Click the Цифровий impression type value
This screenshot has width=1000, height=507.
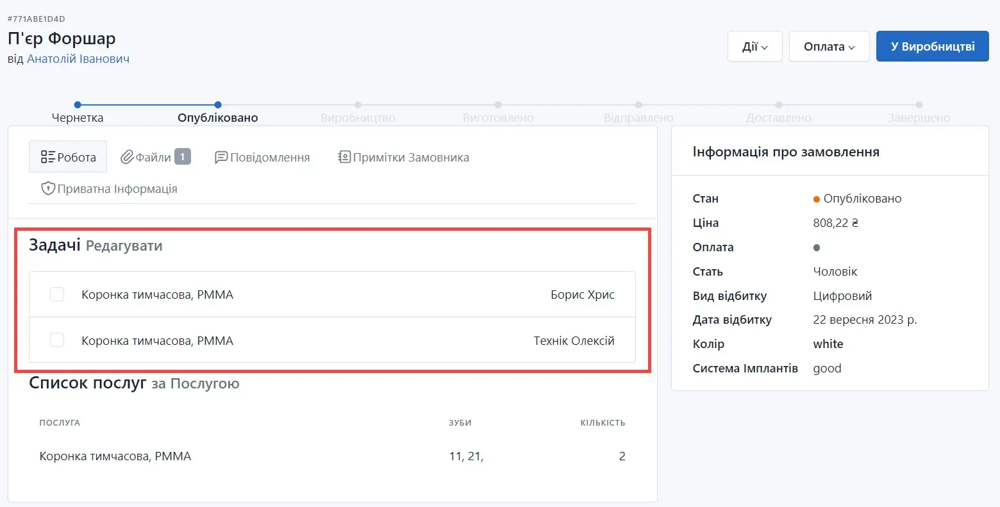[x=842, y=296]
